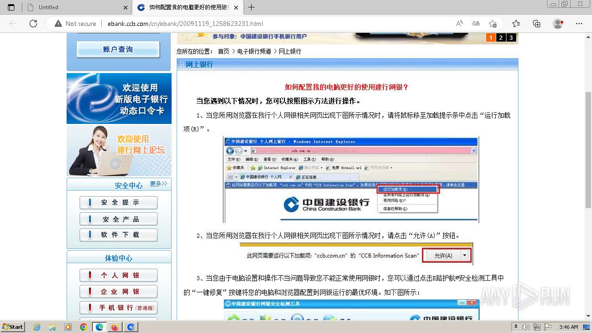Open Google Chrome from taskbar
This screenshot has width=592, height=333.
pyautogui.click(x=83, y=327)
